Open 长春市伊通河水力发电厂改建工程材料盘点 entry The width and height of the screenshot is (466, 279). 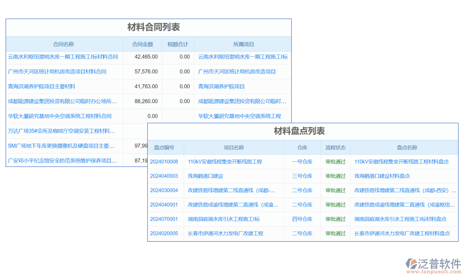402,233
